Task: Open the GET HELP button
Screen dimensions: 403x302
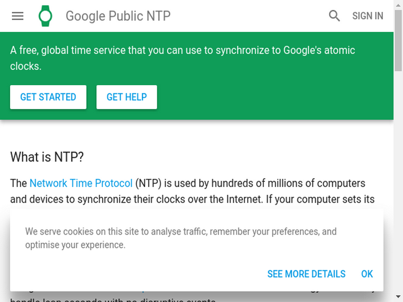Action: click(x=127, y=97)
